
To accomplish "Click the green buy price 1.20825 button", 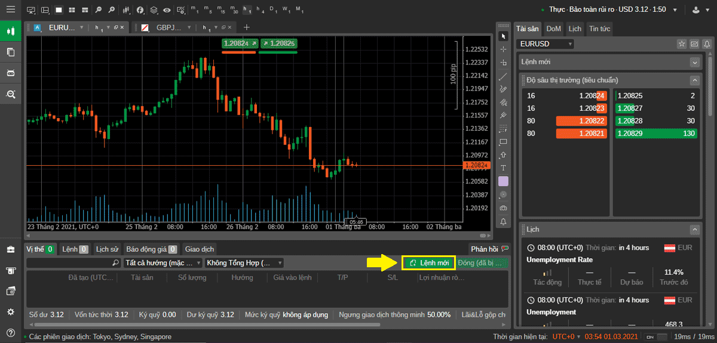I will coord(278,43).
